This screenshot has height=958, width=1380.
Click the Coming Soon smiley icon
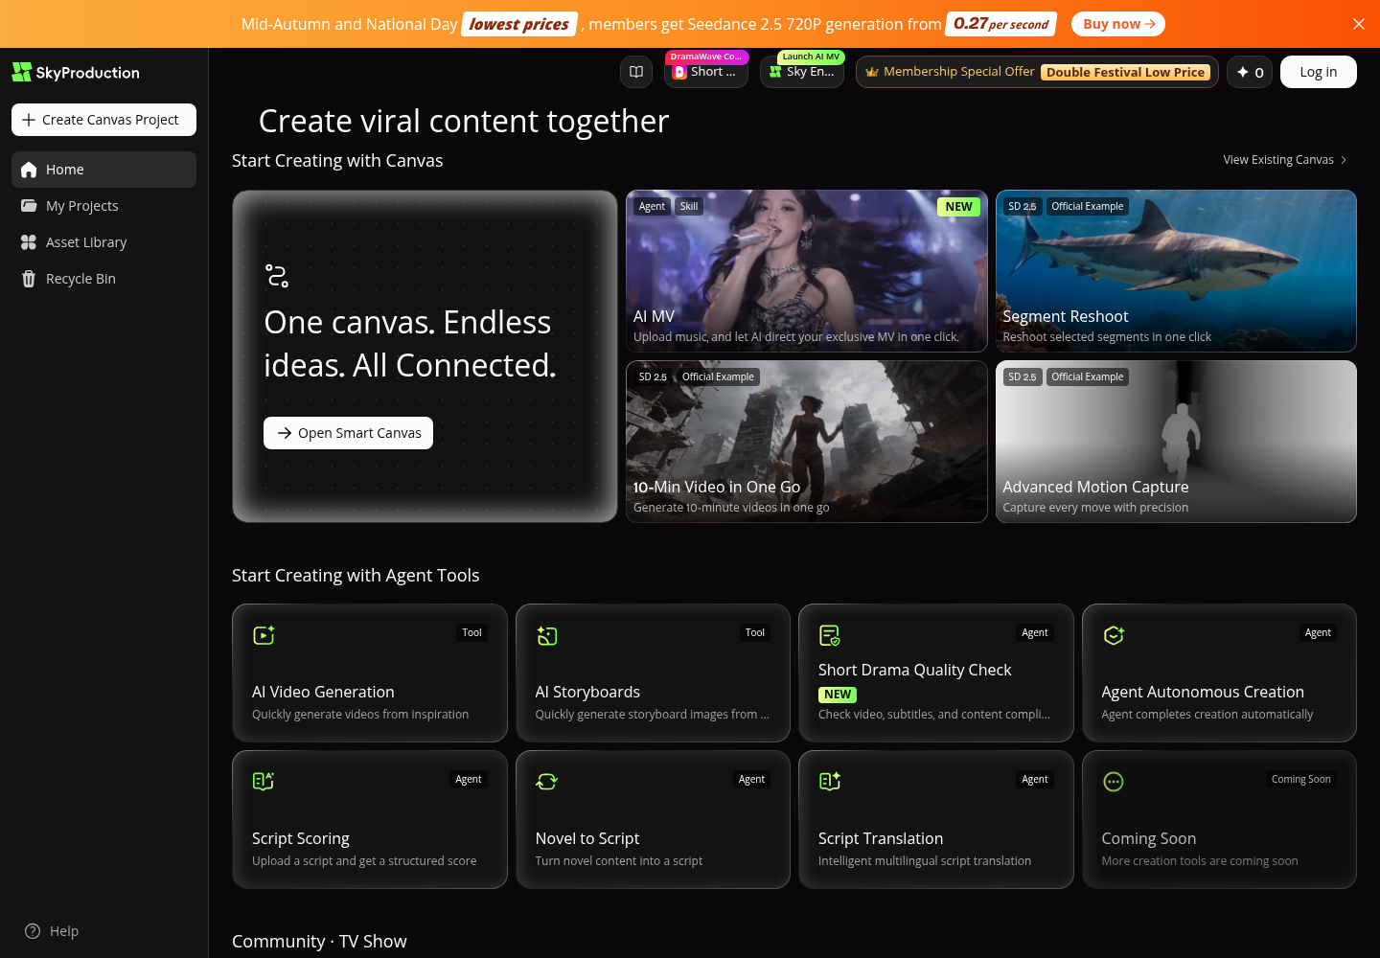1114,782
